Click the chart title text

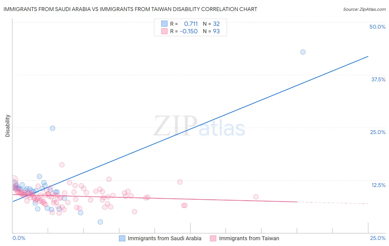point(130,9)
